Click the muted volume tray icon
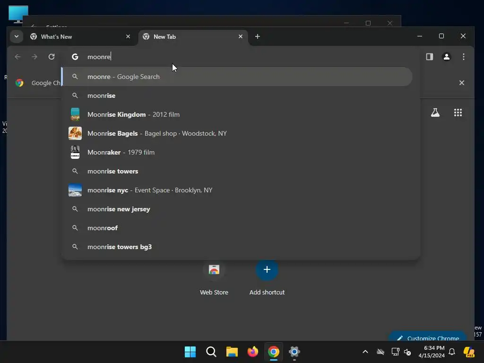This screenshot has height=363, width=484. tap(408, 352)
